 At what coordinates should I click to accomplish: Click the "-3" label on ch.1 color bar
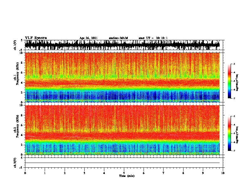coord(234,64)
